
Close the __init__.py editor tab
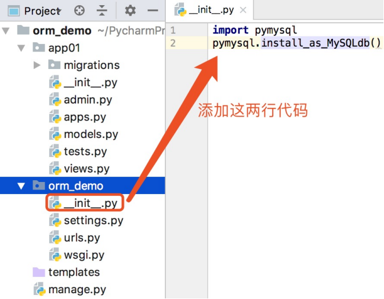pos(244,10)
